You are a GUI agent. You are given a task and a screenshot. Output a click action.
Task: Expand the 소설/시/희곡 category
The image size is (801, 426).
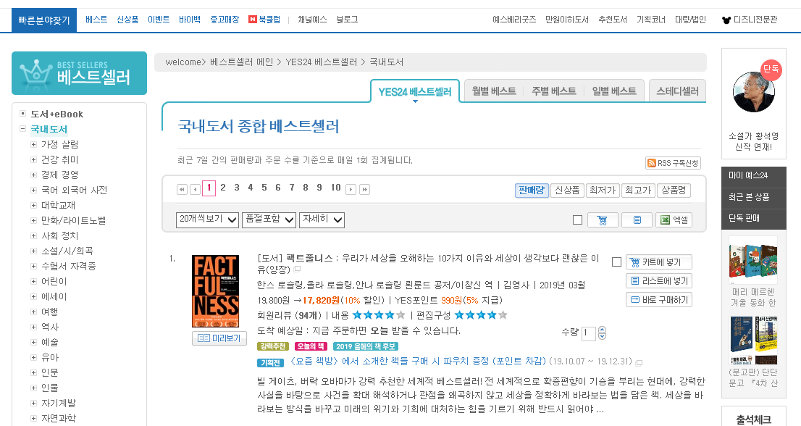coord(34,251)
